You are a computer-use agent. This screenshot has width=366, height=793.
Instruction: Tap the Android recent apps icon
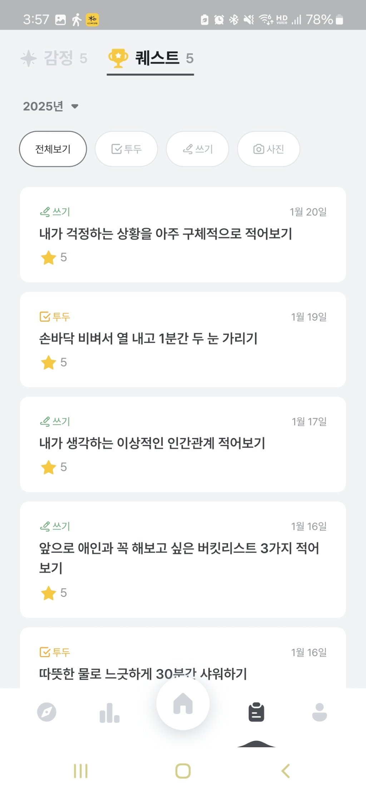(x=80, y=771)
